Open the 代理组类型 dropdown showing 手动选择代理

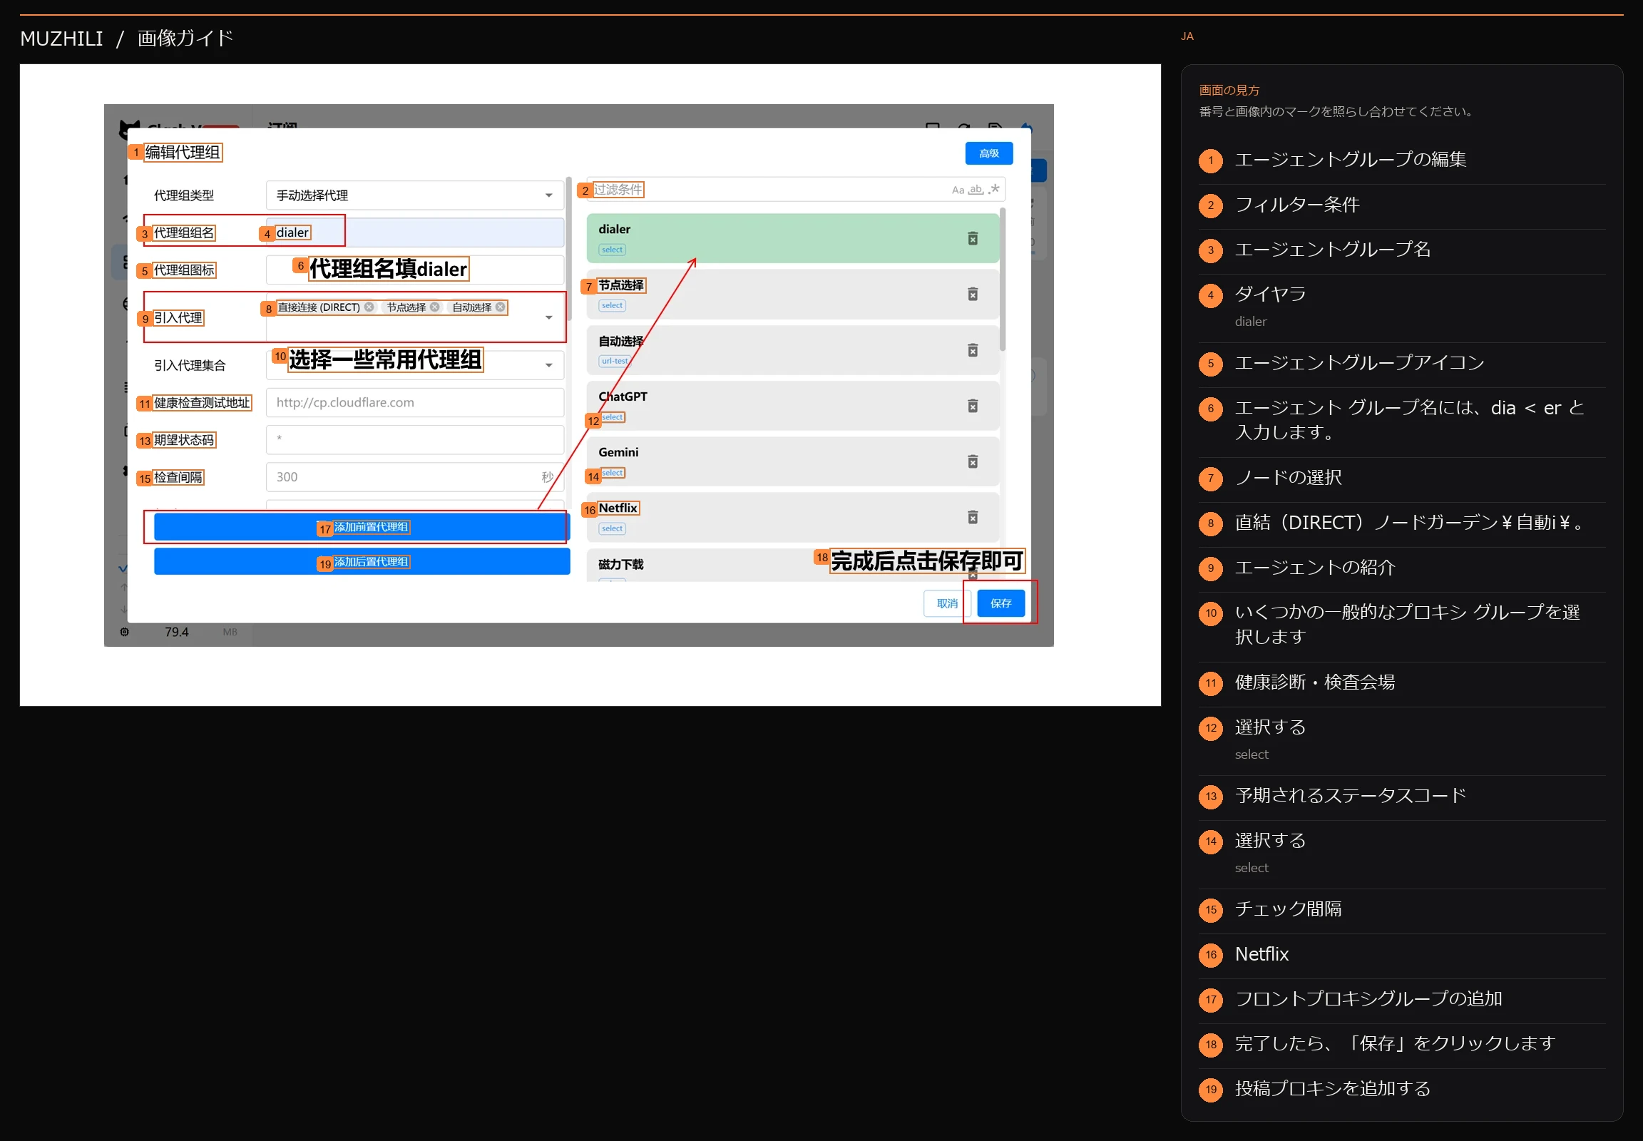tap(415, 195)
